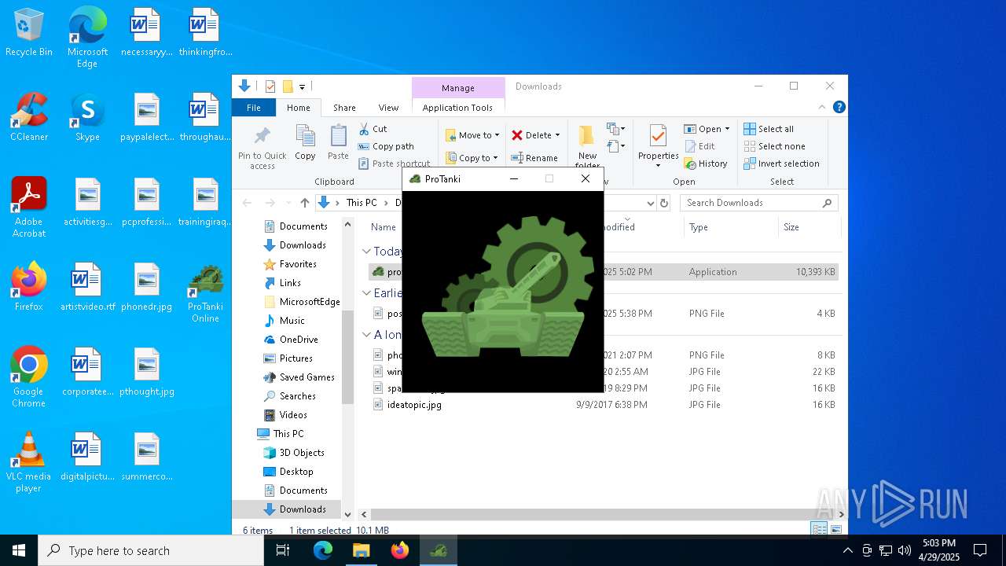Open the Open button dropdown
Screen dimensions: 1006x566
tap(727, 129)
